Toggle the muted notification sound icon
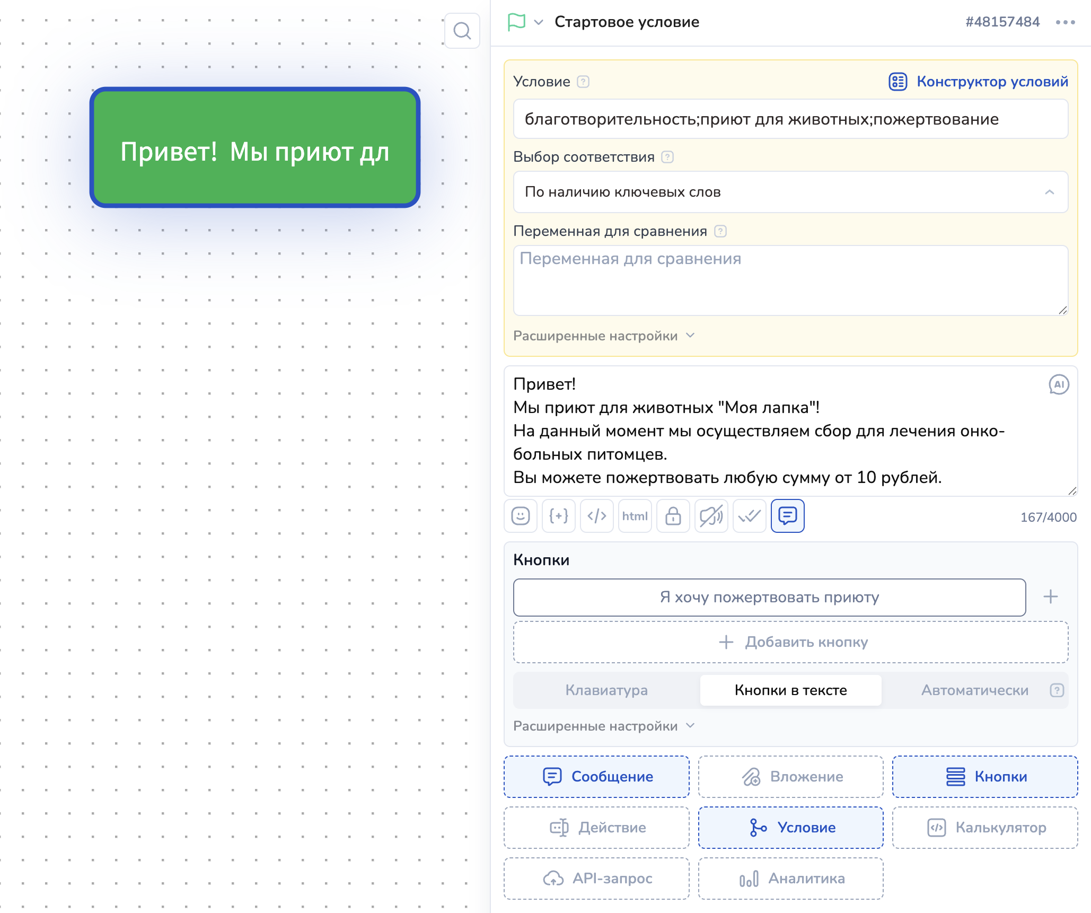Image resolution: width=1091 pixels, height=913 pixels. click(x=711, y=516)
